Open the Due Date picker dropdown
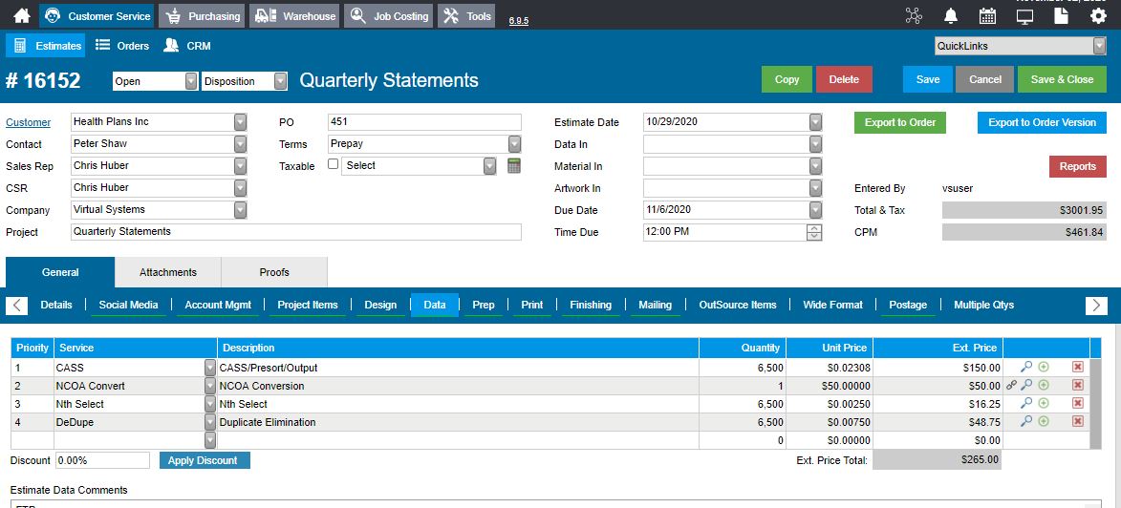The height and width of the screenshot is (508, 1121). click(816, 210)
